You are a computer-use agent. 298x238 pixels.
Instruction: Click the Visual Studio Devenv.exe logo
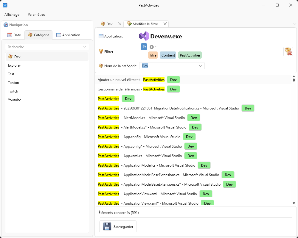pyautogui.click(x=144, y=36)
